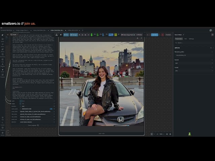Open the zoom percentage dropdown
The height and width of the screenshot is (161, 215).
(x=162, y=134)
